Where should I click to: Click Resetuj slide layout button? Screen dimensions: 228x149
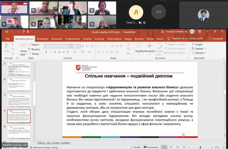tap(35, 49)
